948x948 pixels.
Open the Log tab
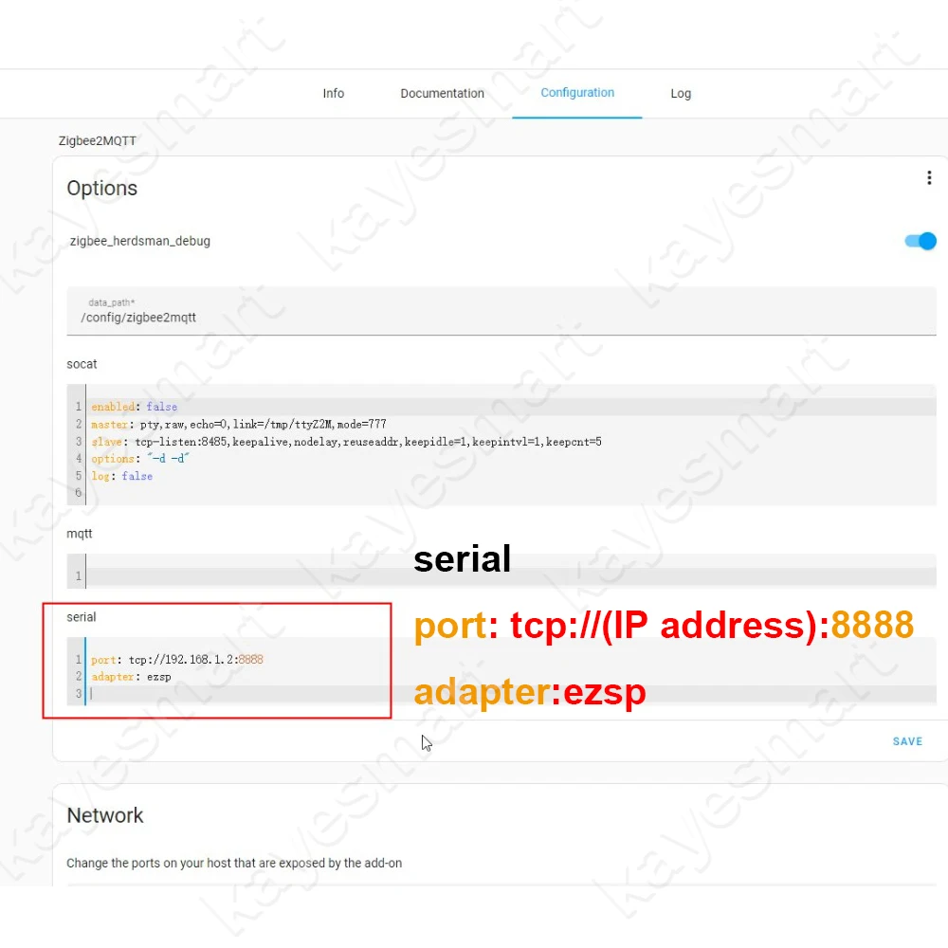pos(680,94)
